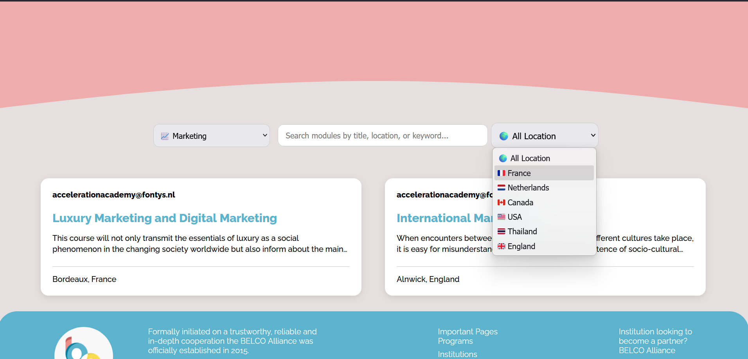Collapse the All Location dropdown arrow
Screen dimensions: 748x359
593,135
